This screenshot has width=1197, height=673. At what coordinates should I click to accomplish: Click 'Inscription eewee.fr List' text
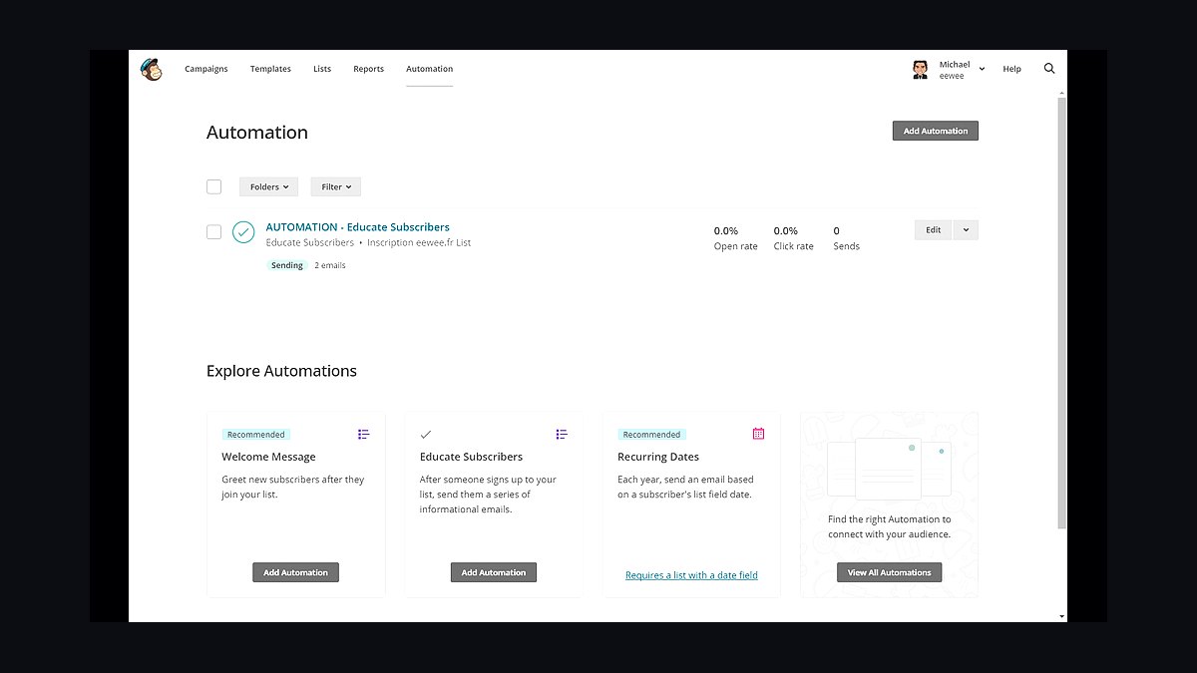point(419,242)
